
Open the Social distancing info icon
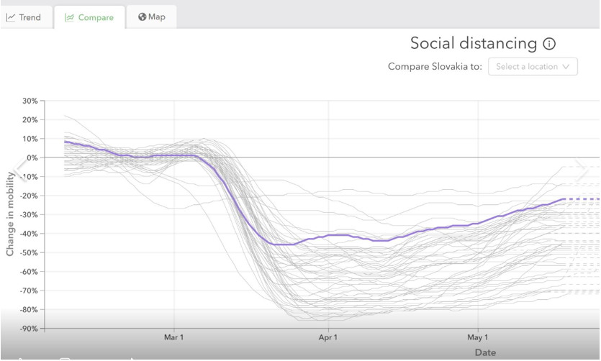(549, 44)
